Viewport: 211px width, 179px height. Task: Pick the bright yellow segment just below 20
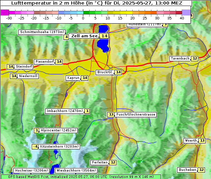tap(129, 13)
